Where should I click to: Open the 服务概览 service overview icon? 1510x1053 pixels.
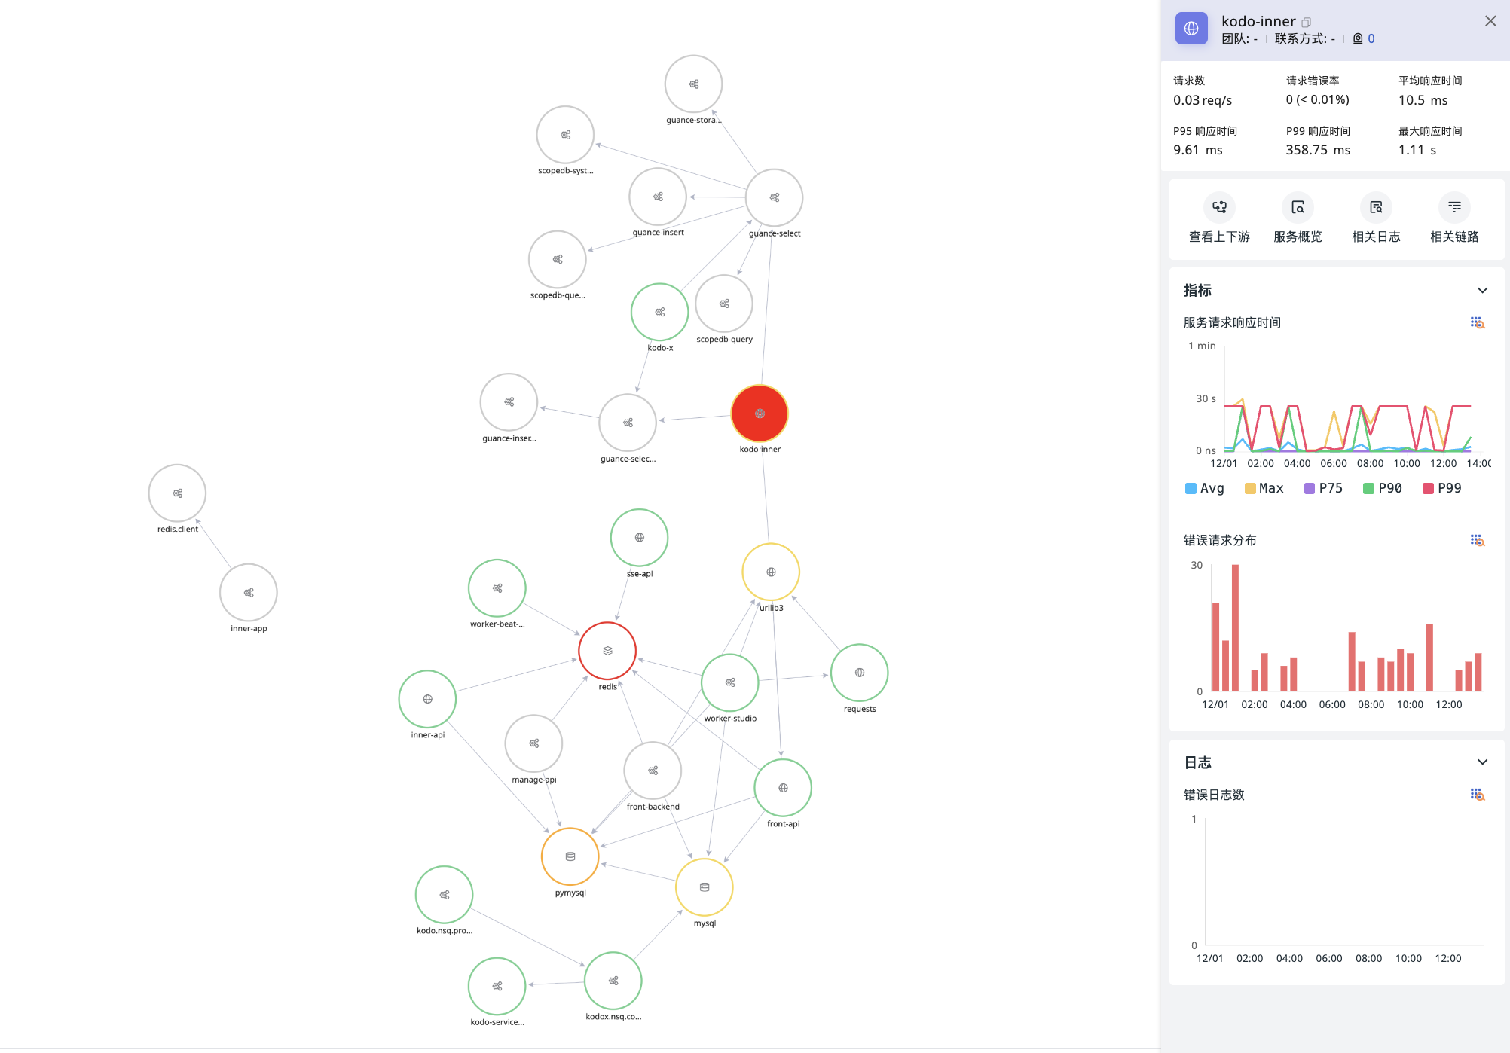tap(1298, 207)
